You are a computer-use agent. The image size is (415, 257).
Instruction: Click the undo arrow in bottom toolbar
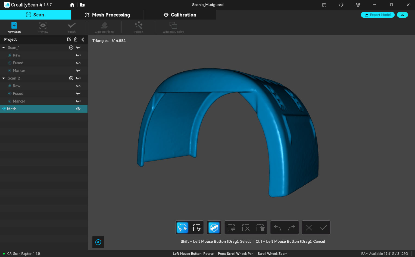coord(277,227)
